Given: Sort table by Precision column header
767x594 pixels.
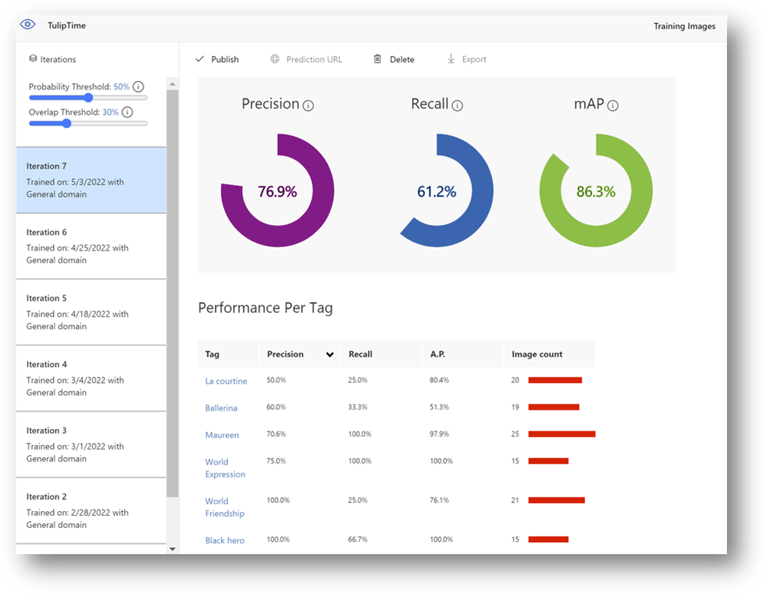Looking at the screenshot, I should click(300, 354).
